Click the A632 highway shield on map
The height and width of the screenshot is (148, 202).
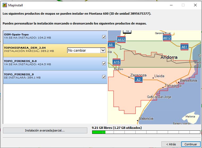pos(121,40)
